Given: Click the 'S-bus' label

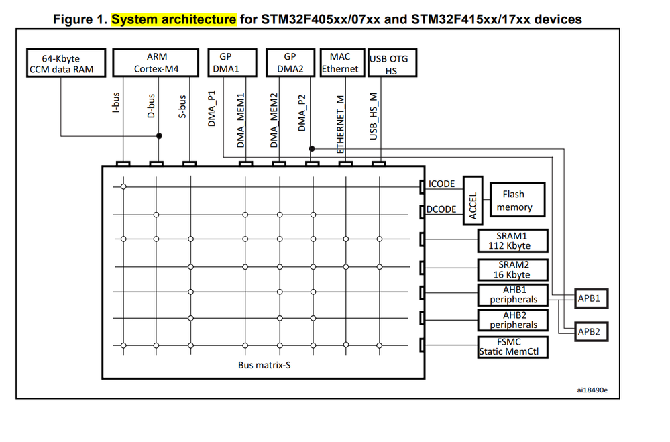Looking at the screenshot, I should (182, 107).
